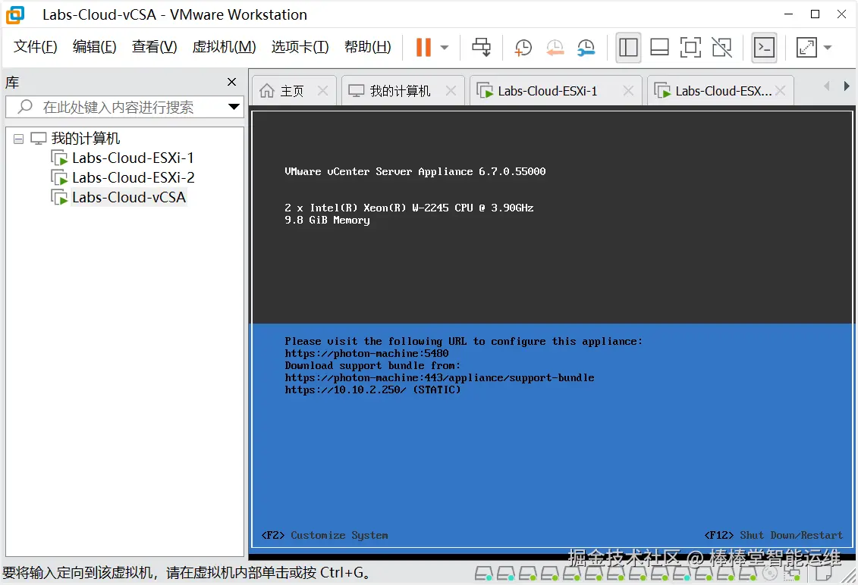Viewport: 858px width, 585px height.
Task: Open the message log status icon
Action: 824,574
